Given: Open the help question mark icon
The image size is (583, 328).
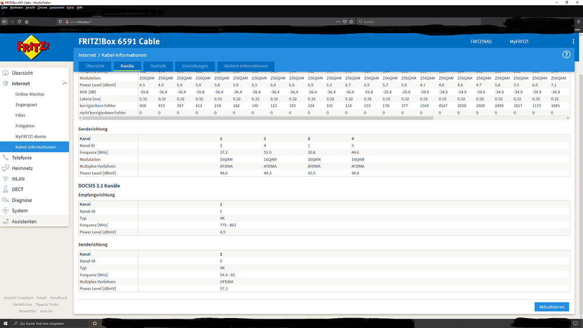Looking at the screenshot, I should pos(566,55).
